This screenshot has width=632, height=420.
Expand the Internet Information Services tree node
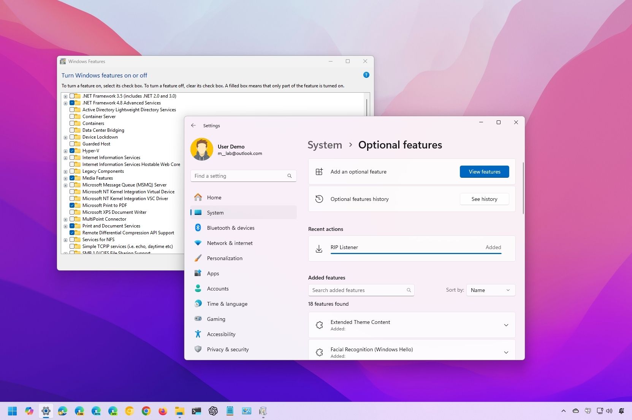coord(65,158)
